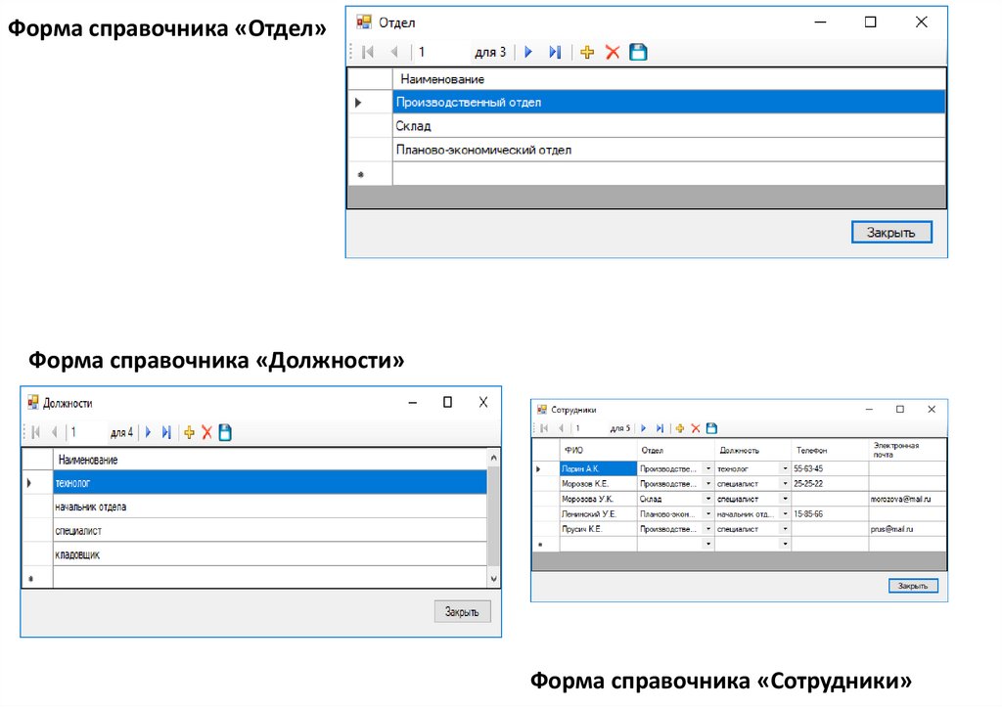1002x707 pixels.
Task: Click scrollbar up arrow in Должности grid
Action: [x=493, y=458]
